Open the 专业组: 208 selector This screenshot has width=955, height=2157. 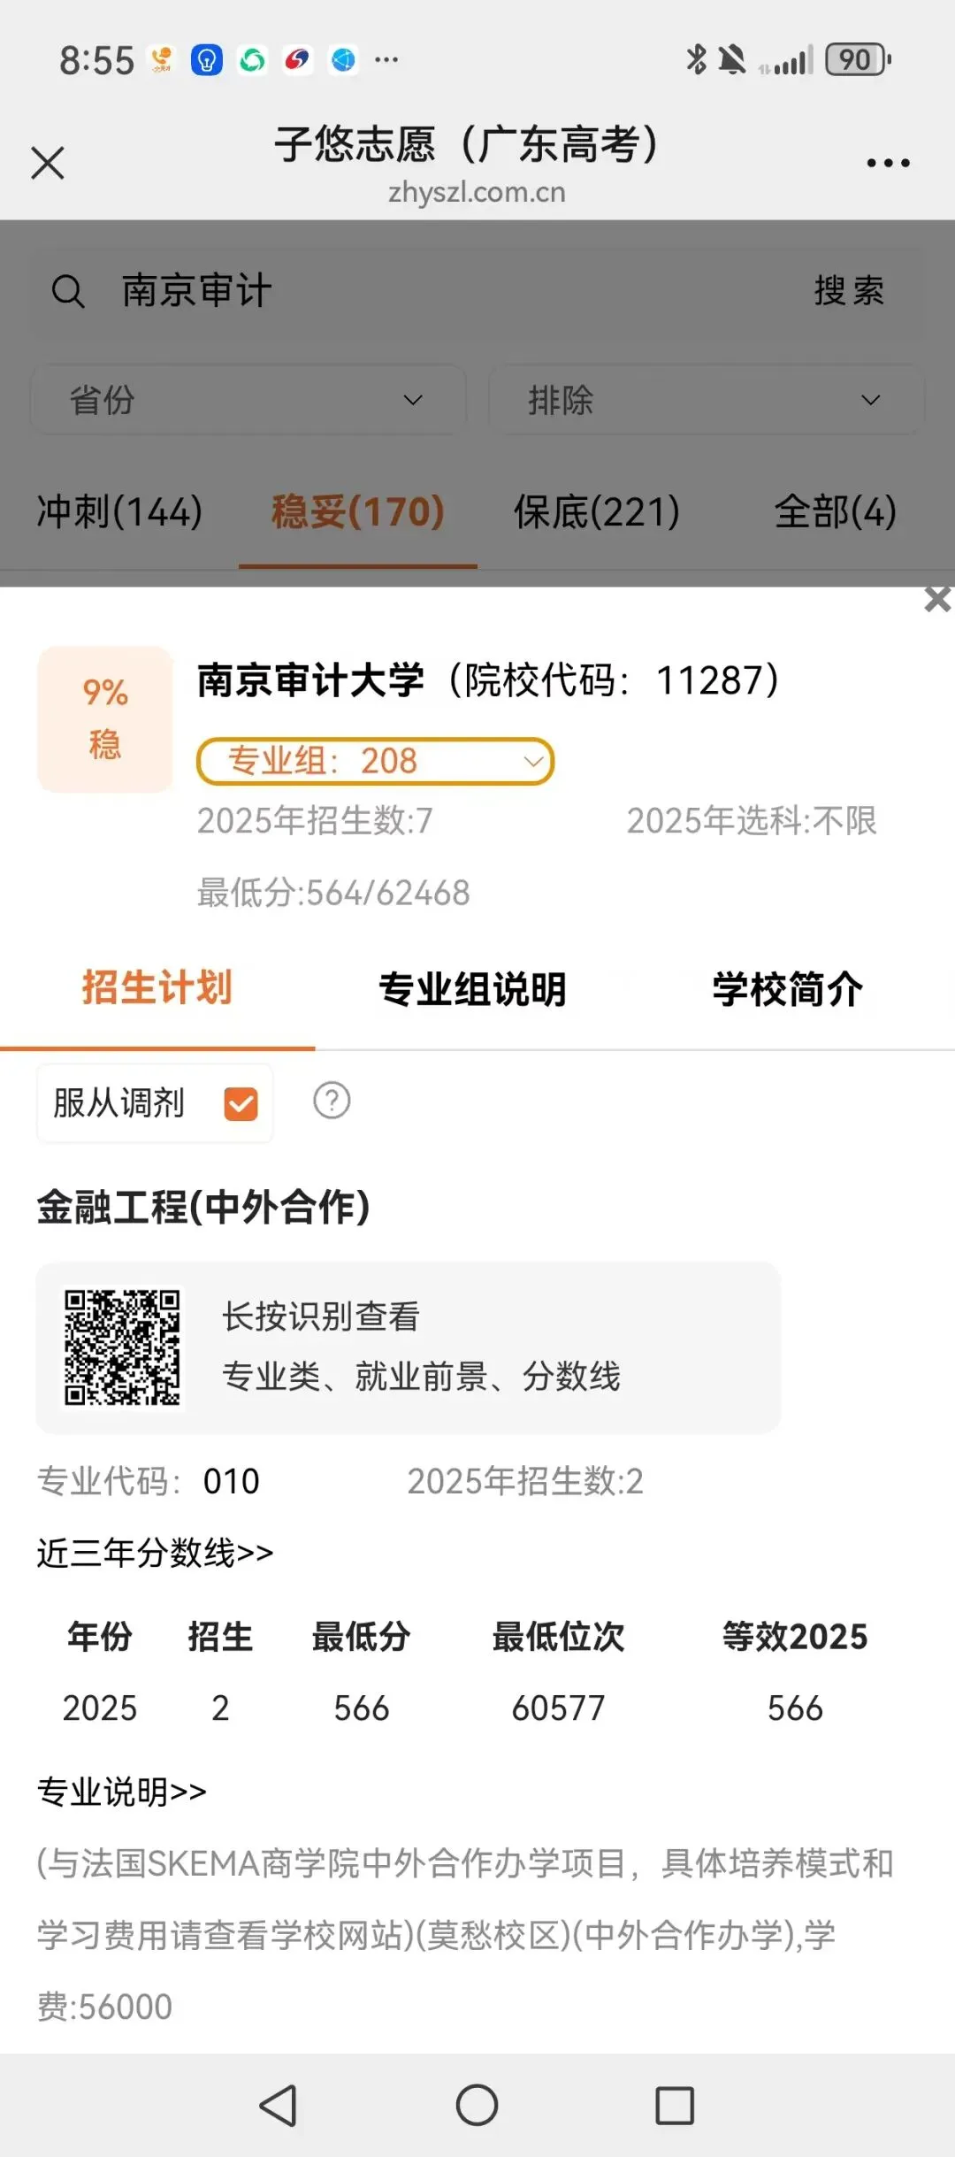(x=375, y=761)
